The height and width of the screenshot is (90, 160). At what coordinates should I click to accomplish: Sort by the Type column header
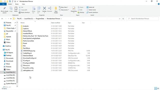[x=69, y=23]
